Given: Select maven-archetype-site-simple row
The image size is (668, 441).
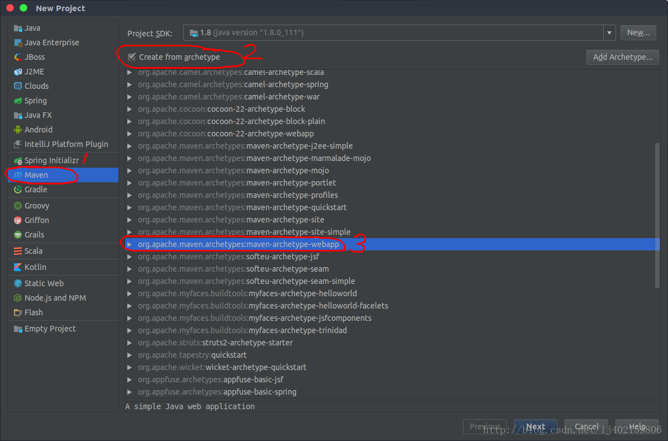Looking at the screenshot, I should [392, 232].
